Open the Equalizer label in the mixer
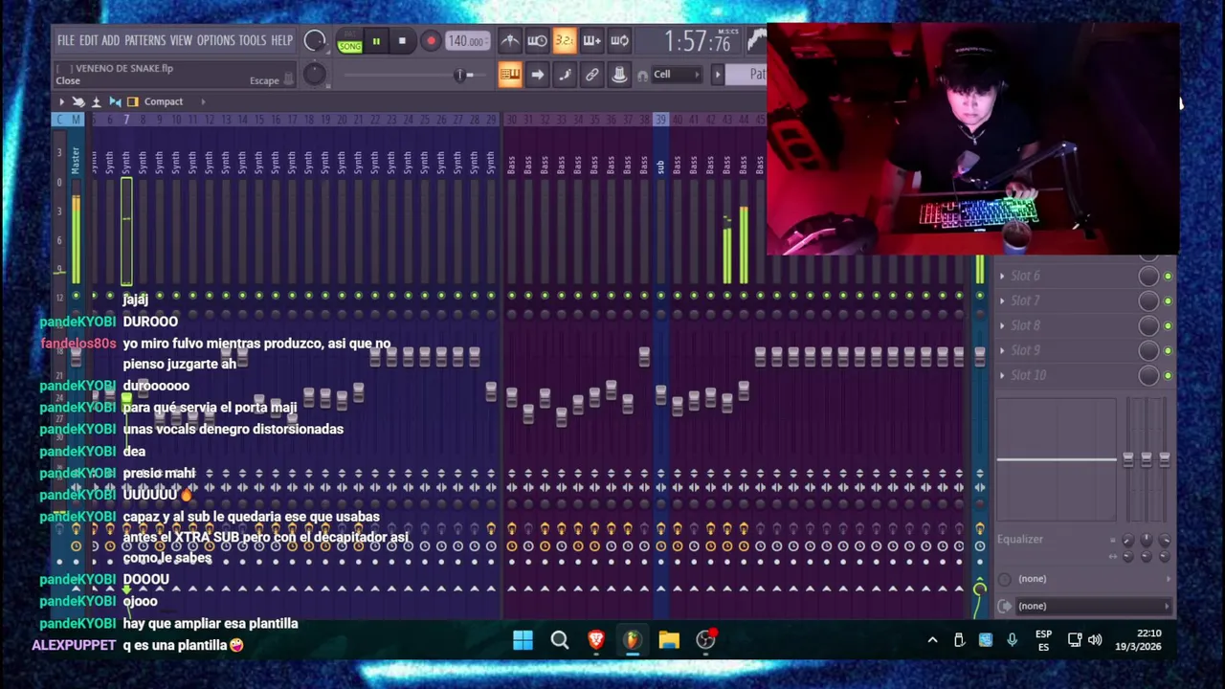 1020,539
